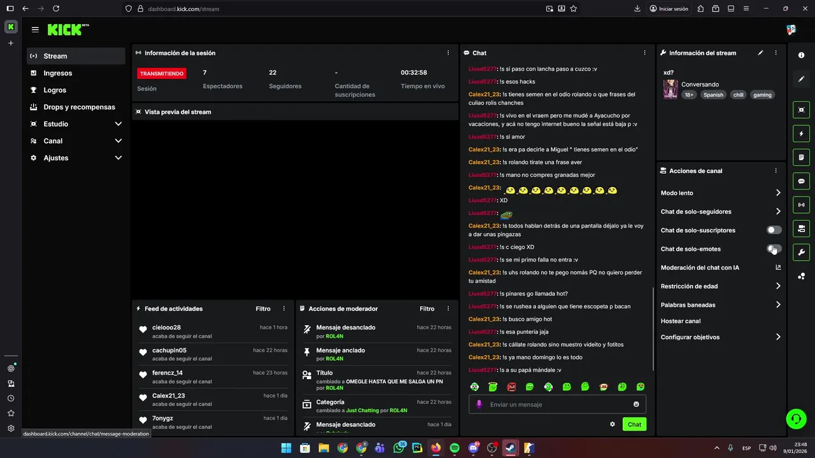The height and width of the screenshot is (458, 815).
Task: Click the Spanish tag
Action: (713, 95)
